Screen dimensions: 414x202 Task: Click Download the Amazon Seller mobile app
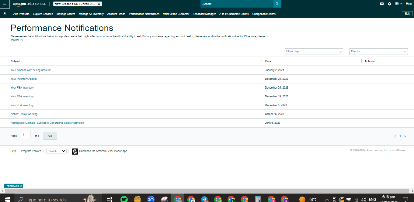pos(103,151)
